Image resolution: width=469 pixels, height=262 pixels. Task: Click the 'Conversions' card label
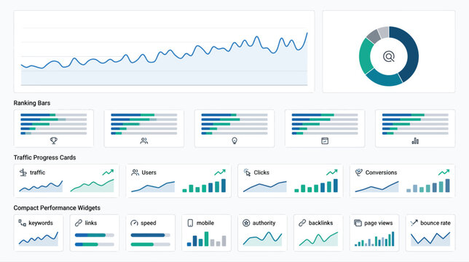381,172
